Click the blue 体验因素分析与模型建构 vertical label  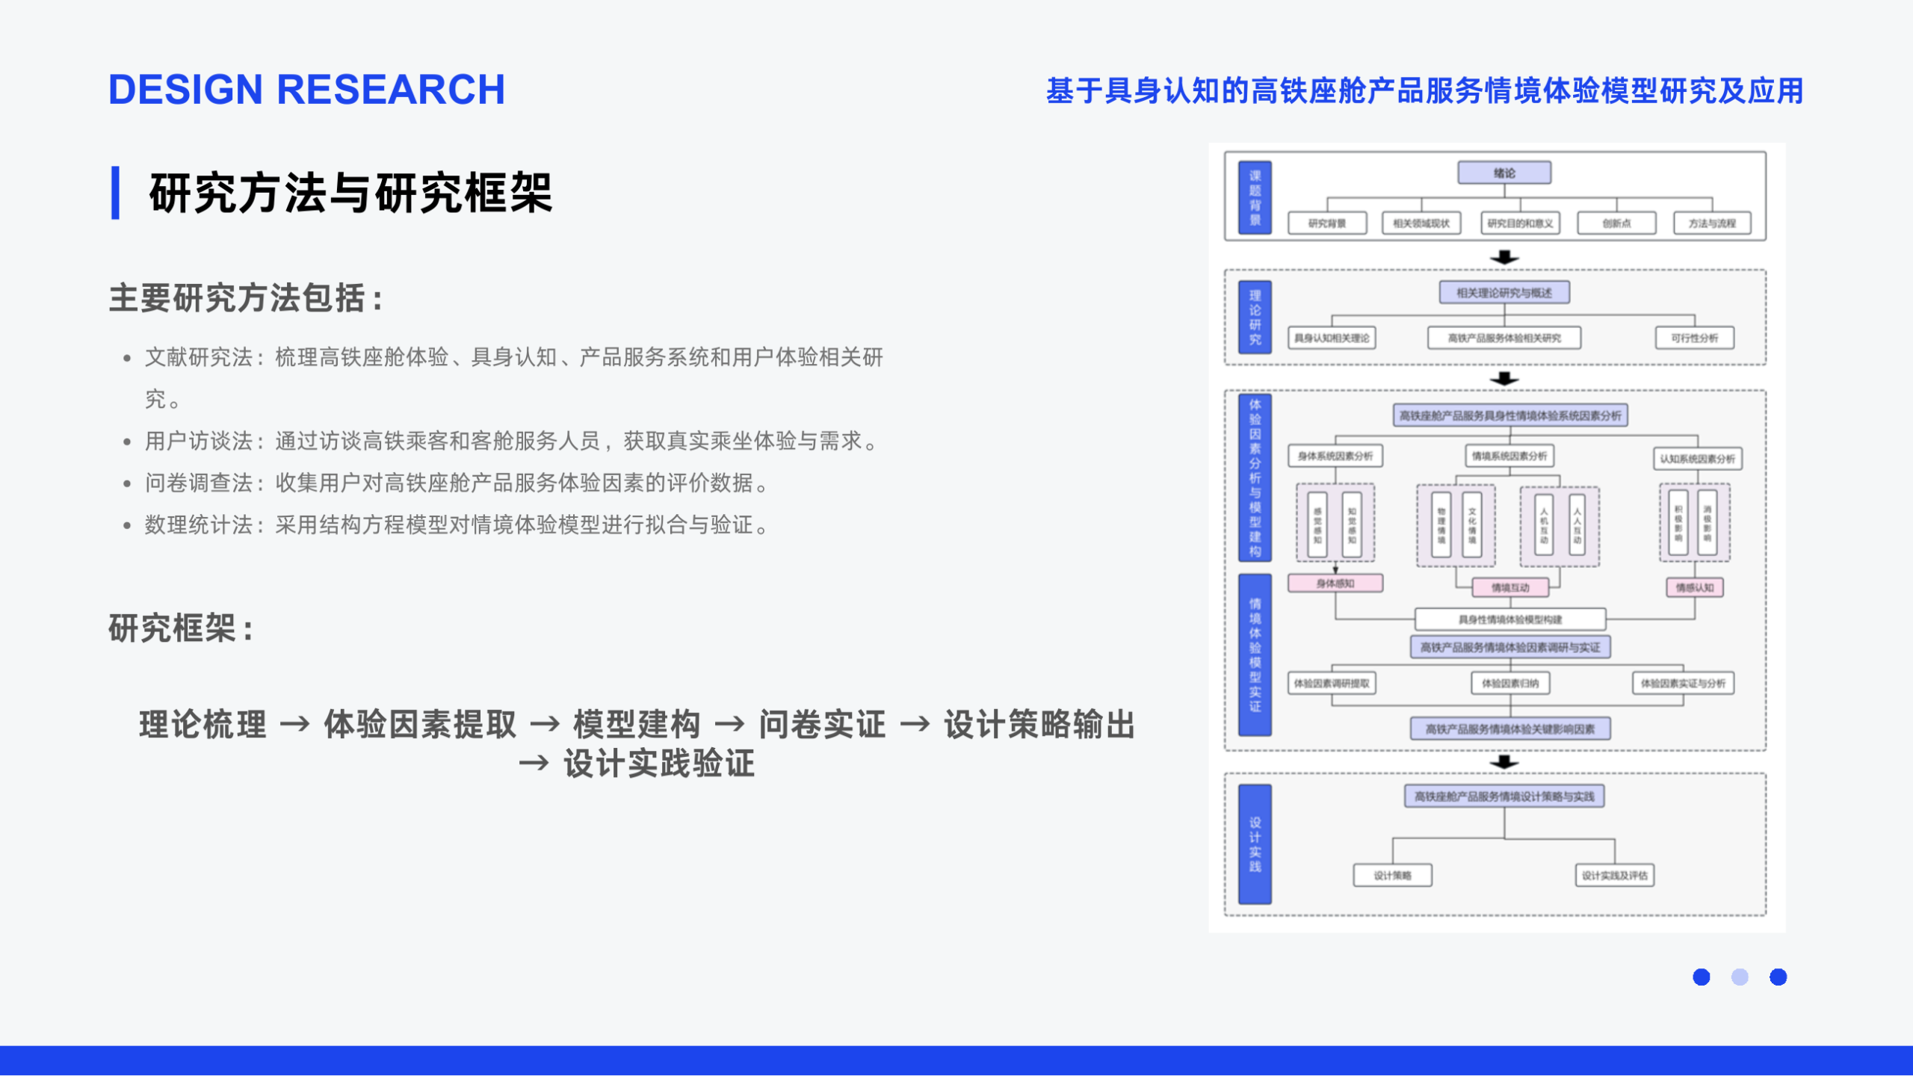click(1255, 477)
